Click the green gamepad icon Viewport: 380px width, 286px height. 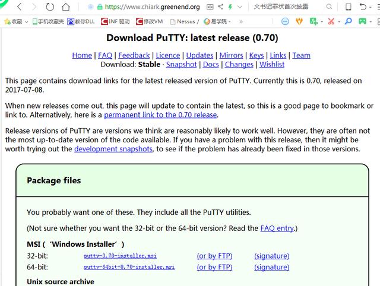[x=362, y=21]
